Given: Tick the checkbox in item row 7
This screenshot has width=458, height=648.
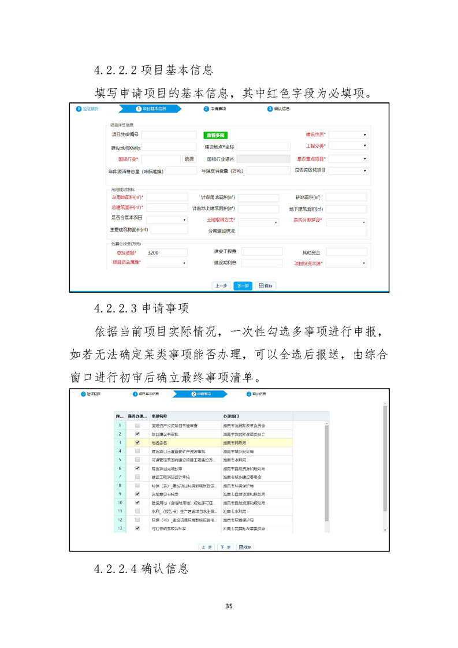Looking at the screenshot, I should [137, 476].
